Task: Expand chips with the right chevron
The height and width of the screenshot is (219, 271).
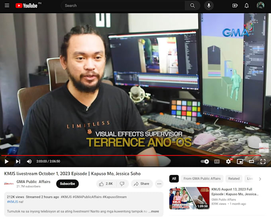Action: click(260, 179)
